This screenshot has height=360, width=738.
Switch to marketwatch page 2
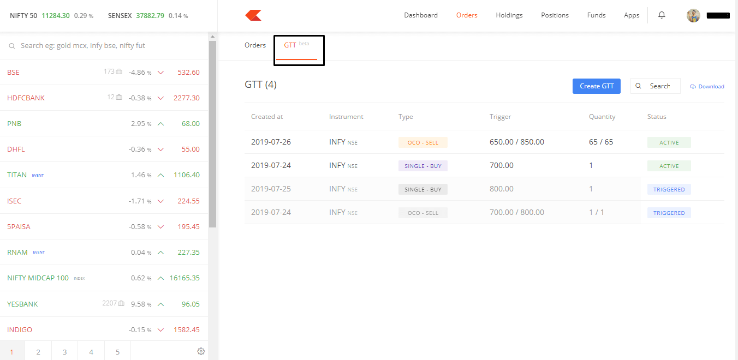click(38, 352)
